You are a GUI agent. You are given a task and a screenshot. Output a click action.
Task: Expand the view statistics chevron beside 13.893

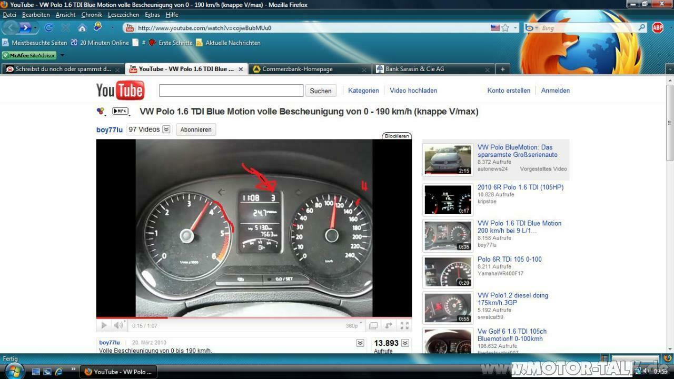click(x=405, y=343)
